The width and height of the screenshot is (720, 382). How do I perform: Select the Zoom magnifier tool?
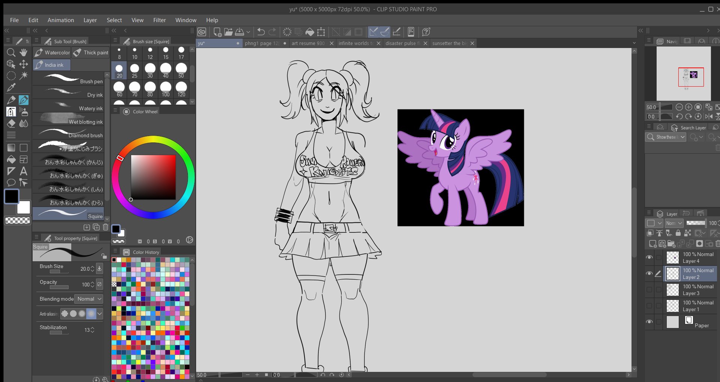point(11,52)
